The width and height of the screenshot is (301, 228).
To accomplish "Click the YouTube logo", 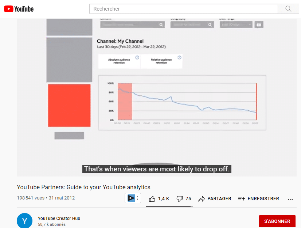I will coord(19,9).
